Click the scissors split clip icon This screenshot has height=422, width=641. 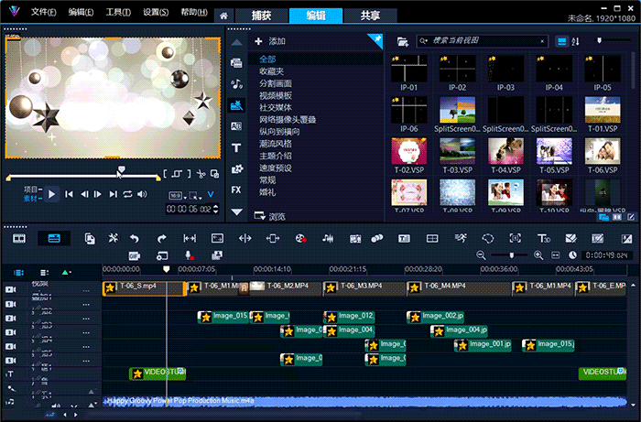pos(200,173)
